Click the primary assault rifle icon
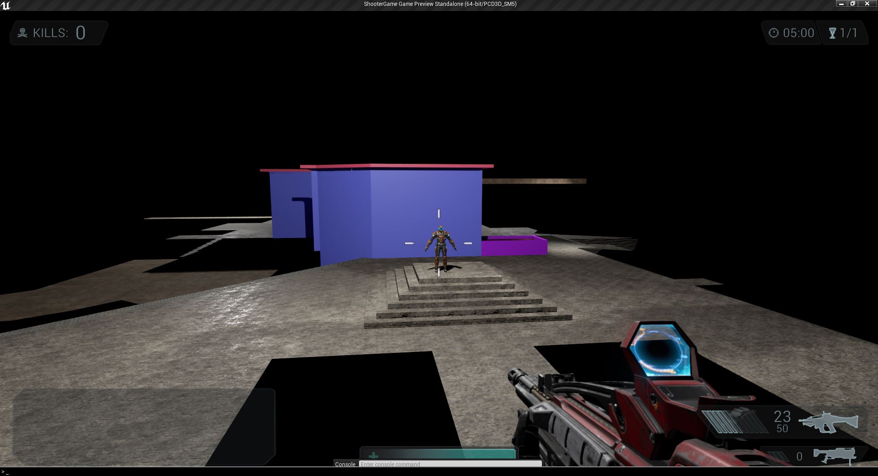 coord(828,422)
